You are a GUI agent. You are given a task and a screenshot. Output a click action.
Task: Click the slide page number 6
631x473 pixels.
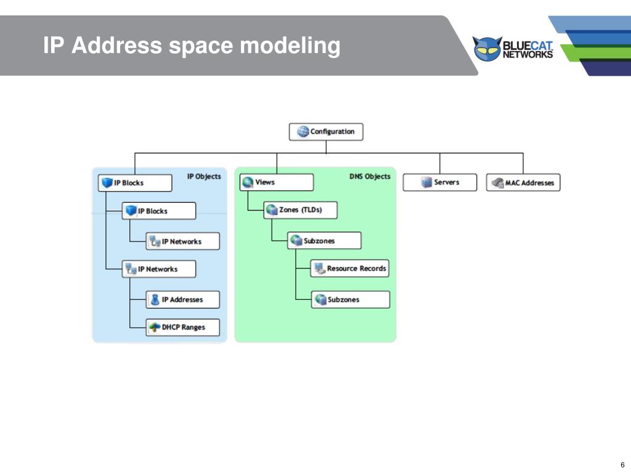pos(622,465)
